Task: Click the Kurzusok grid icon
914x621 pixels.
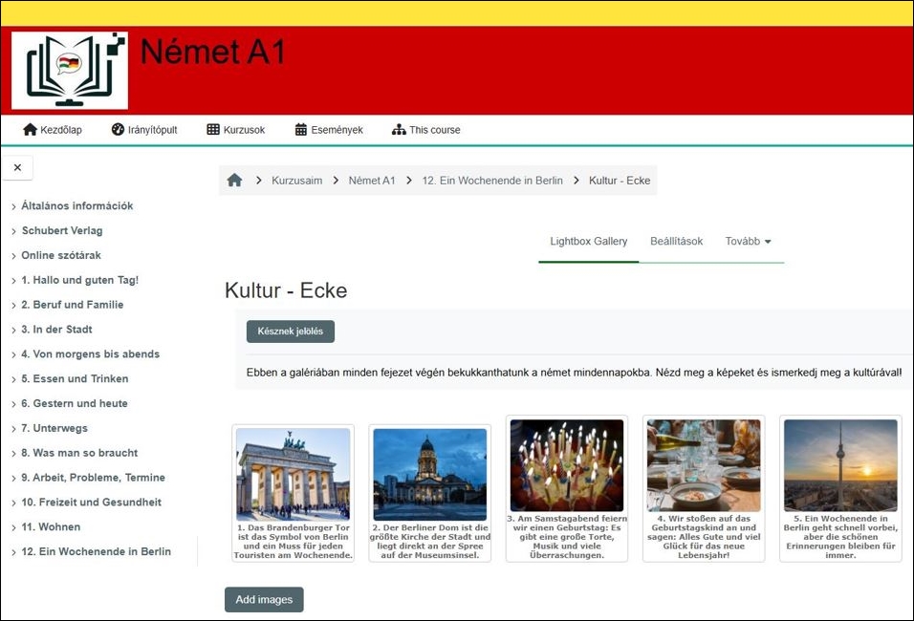Action: (x=213, y=130)
